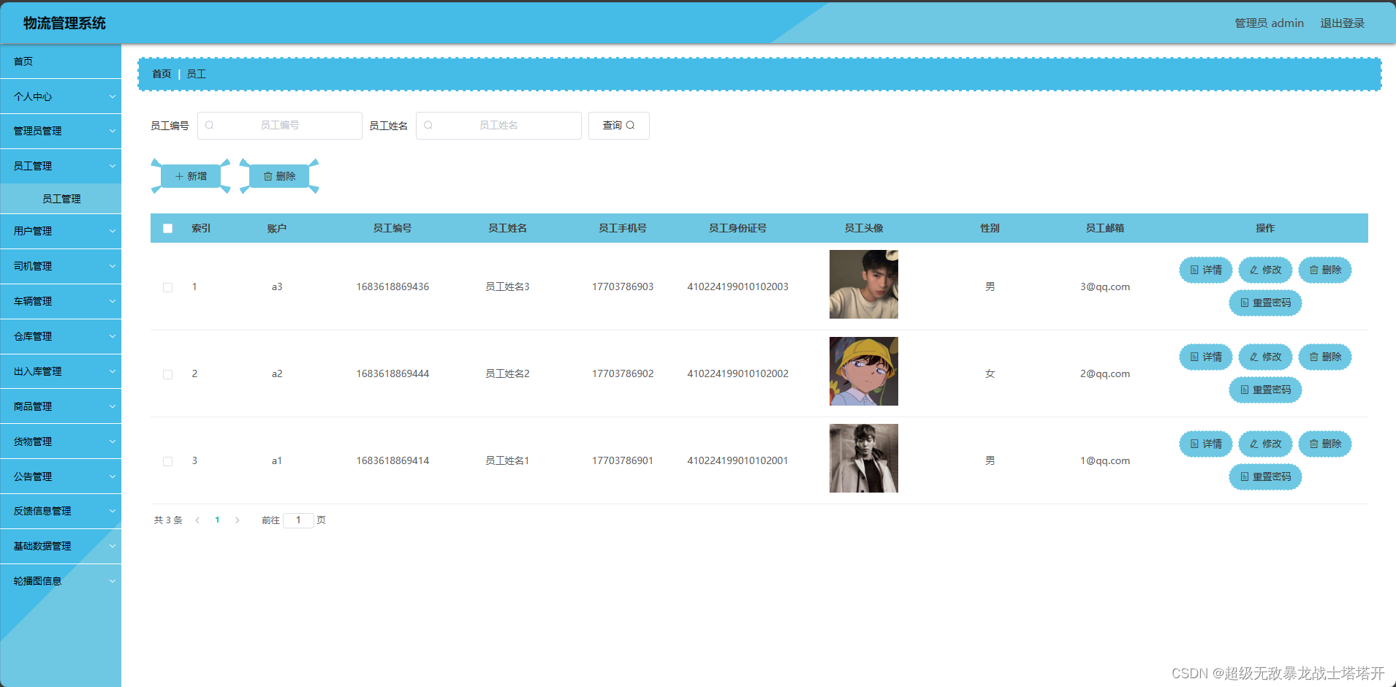The width and height of the screenshot is (1396, 687).
Task: Click the 新增 add button
Action: (191, 176)
